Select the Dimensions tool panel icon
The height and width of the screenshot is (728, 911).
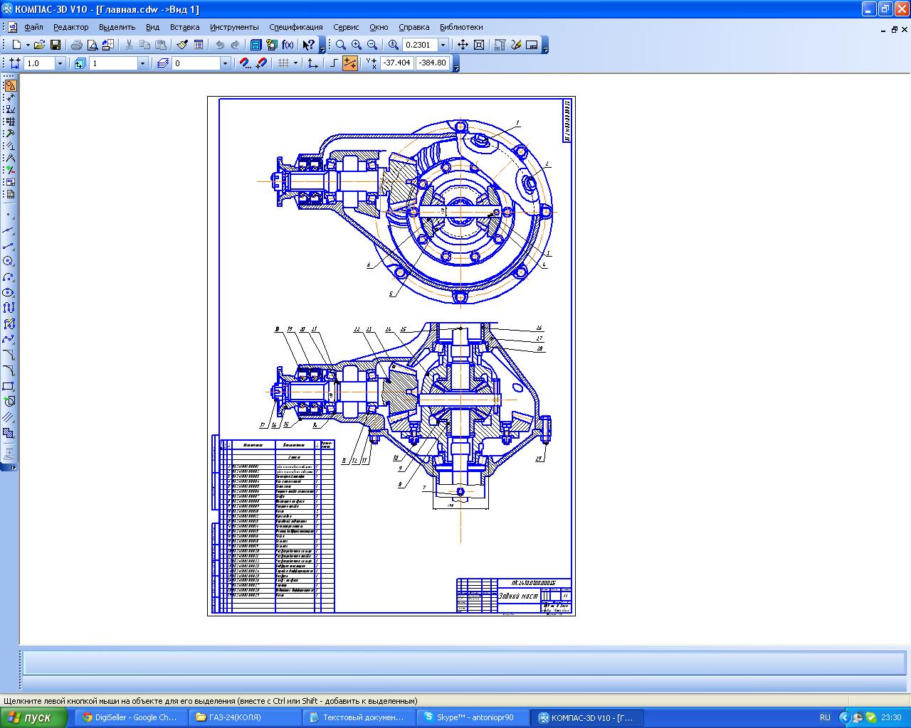coord(10,97)
